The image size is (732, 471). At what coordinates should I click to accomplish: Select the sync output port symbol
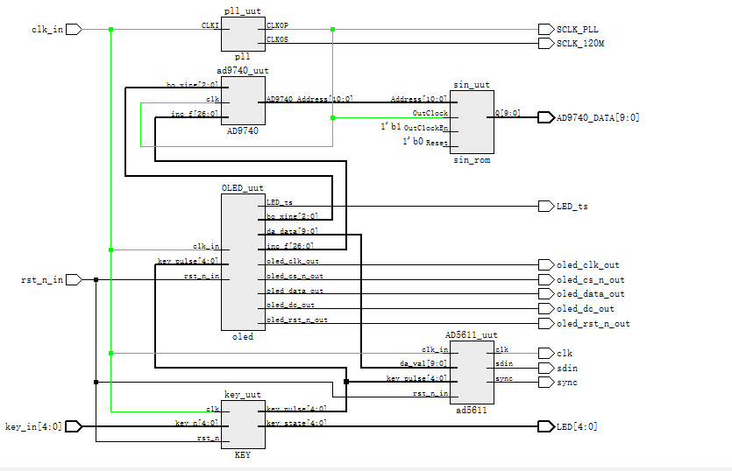click(546, 383)
